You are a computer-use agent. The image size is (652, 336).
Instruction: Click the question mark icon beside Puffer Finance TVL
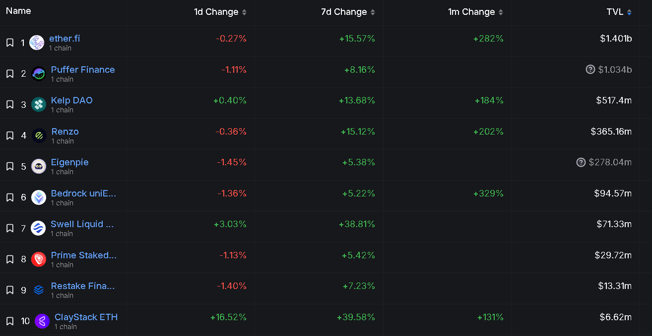tap(590, 69)
